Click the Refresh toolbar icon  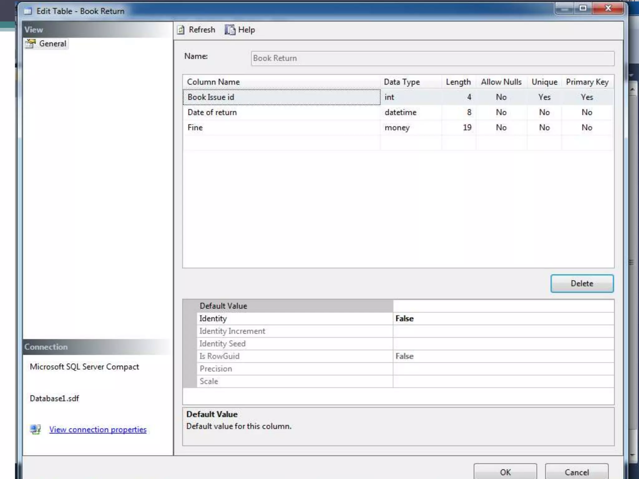181,30
